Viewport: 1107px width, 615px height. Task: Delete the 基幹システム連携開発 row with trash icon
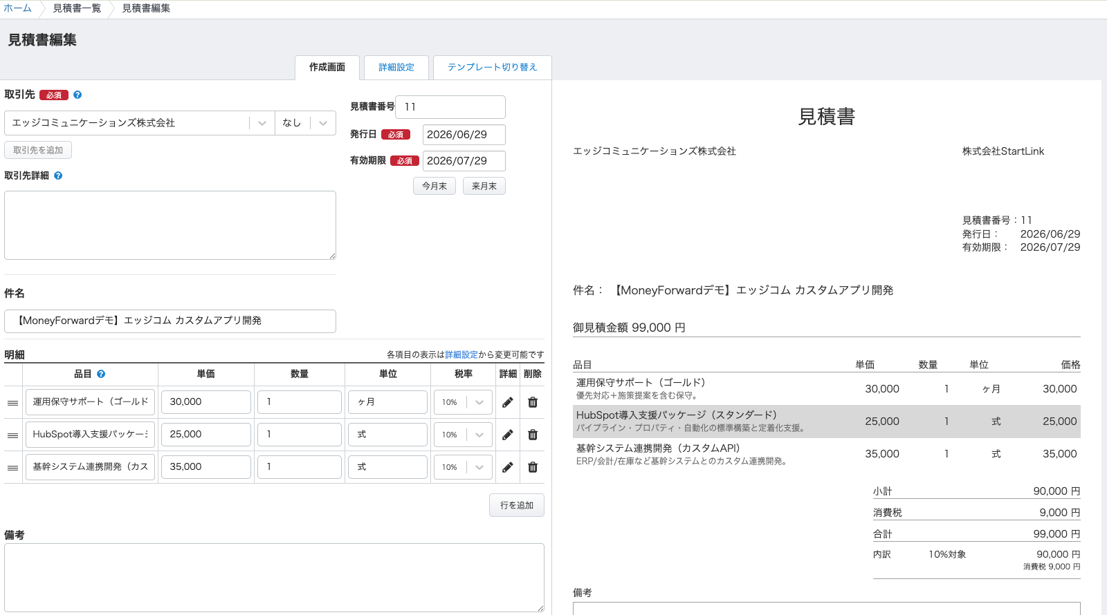533,467
